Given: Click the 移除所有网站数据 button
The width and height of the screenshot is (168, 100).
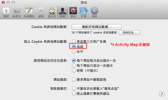Looking at the screenshot, I should 97,27.
